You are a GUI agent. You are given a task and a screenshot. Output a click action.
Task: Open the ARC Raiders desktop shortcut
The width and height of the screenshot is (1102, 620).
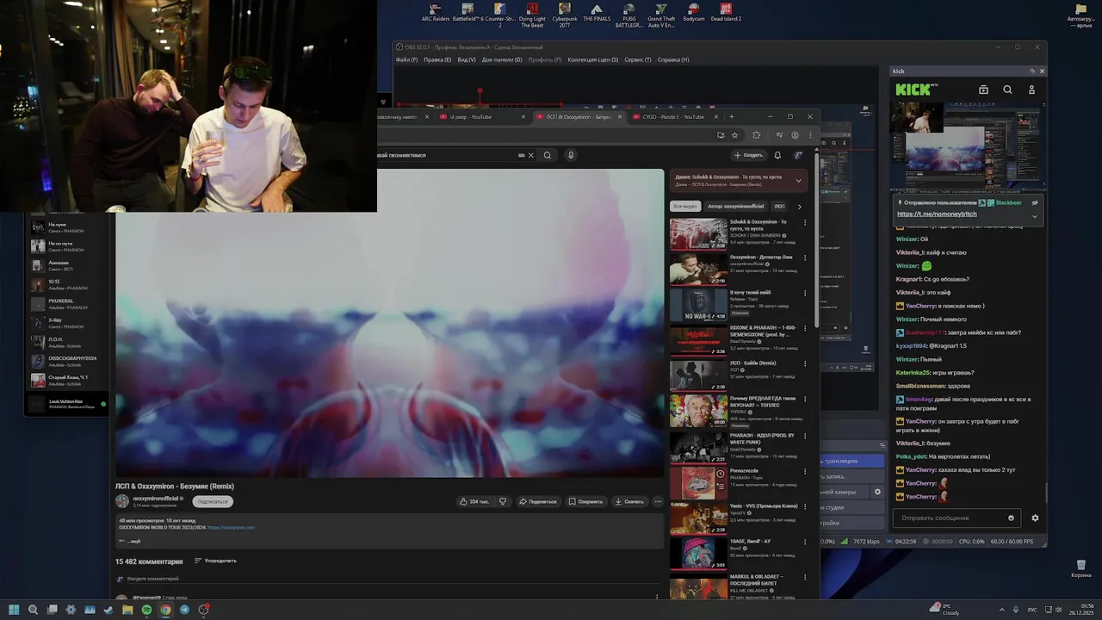coord(436,14)
